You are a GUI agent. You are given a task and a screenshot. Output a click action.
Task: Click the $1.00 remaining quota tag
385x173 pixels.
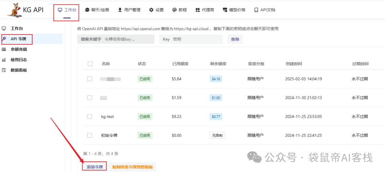(216, 98)
